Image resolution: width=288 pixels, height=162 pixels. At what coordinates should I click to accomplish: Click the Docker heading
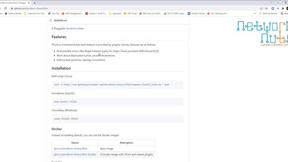click(57, 129)
